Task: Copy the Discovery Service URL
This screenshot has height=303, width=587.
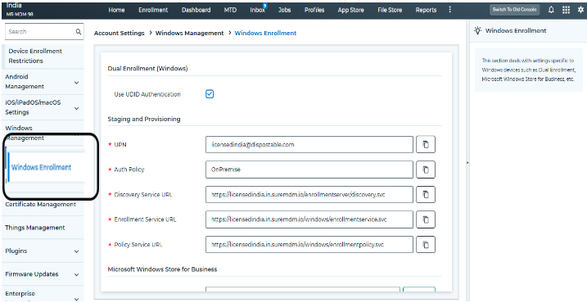Action: click(x=425, y=194)
